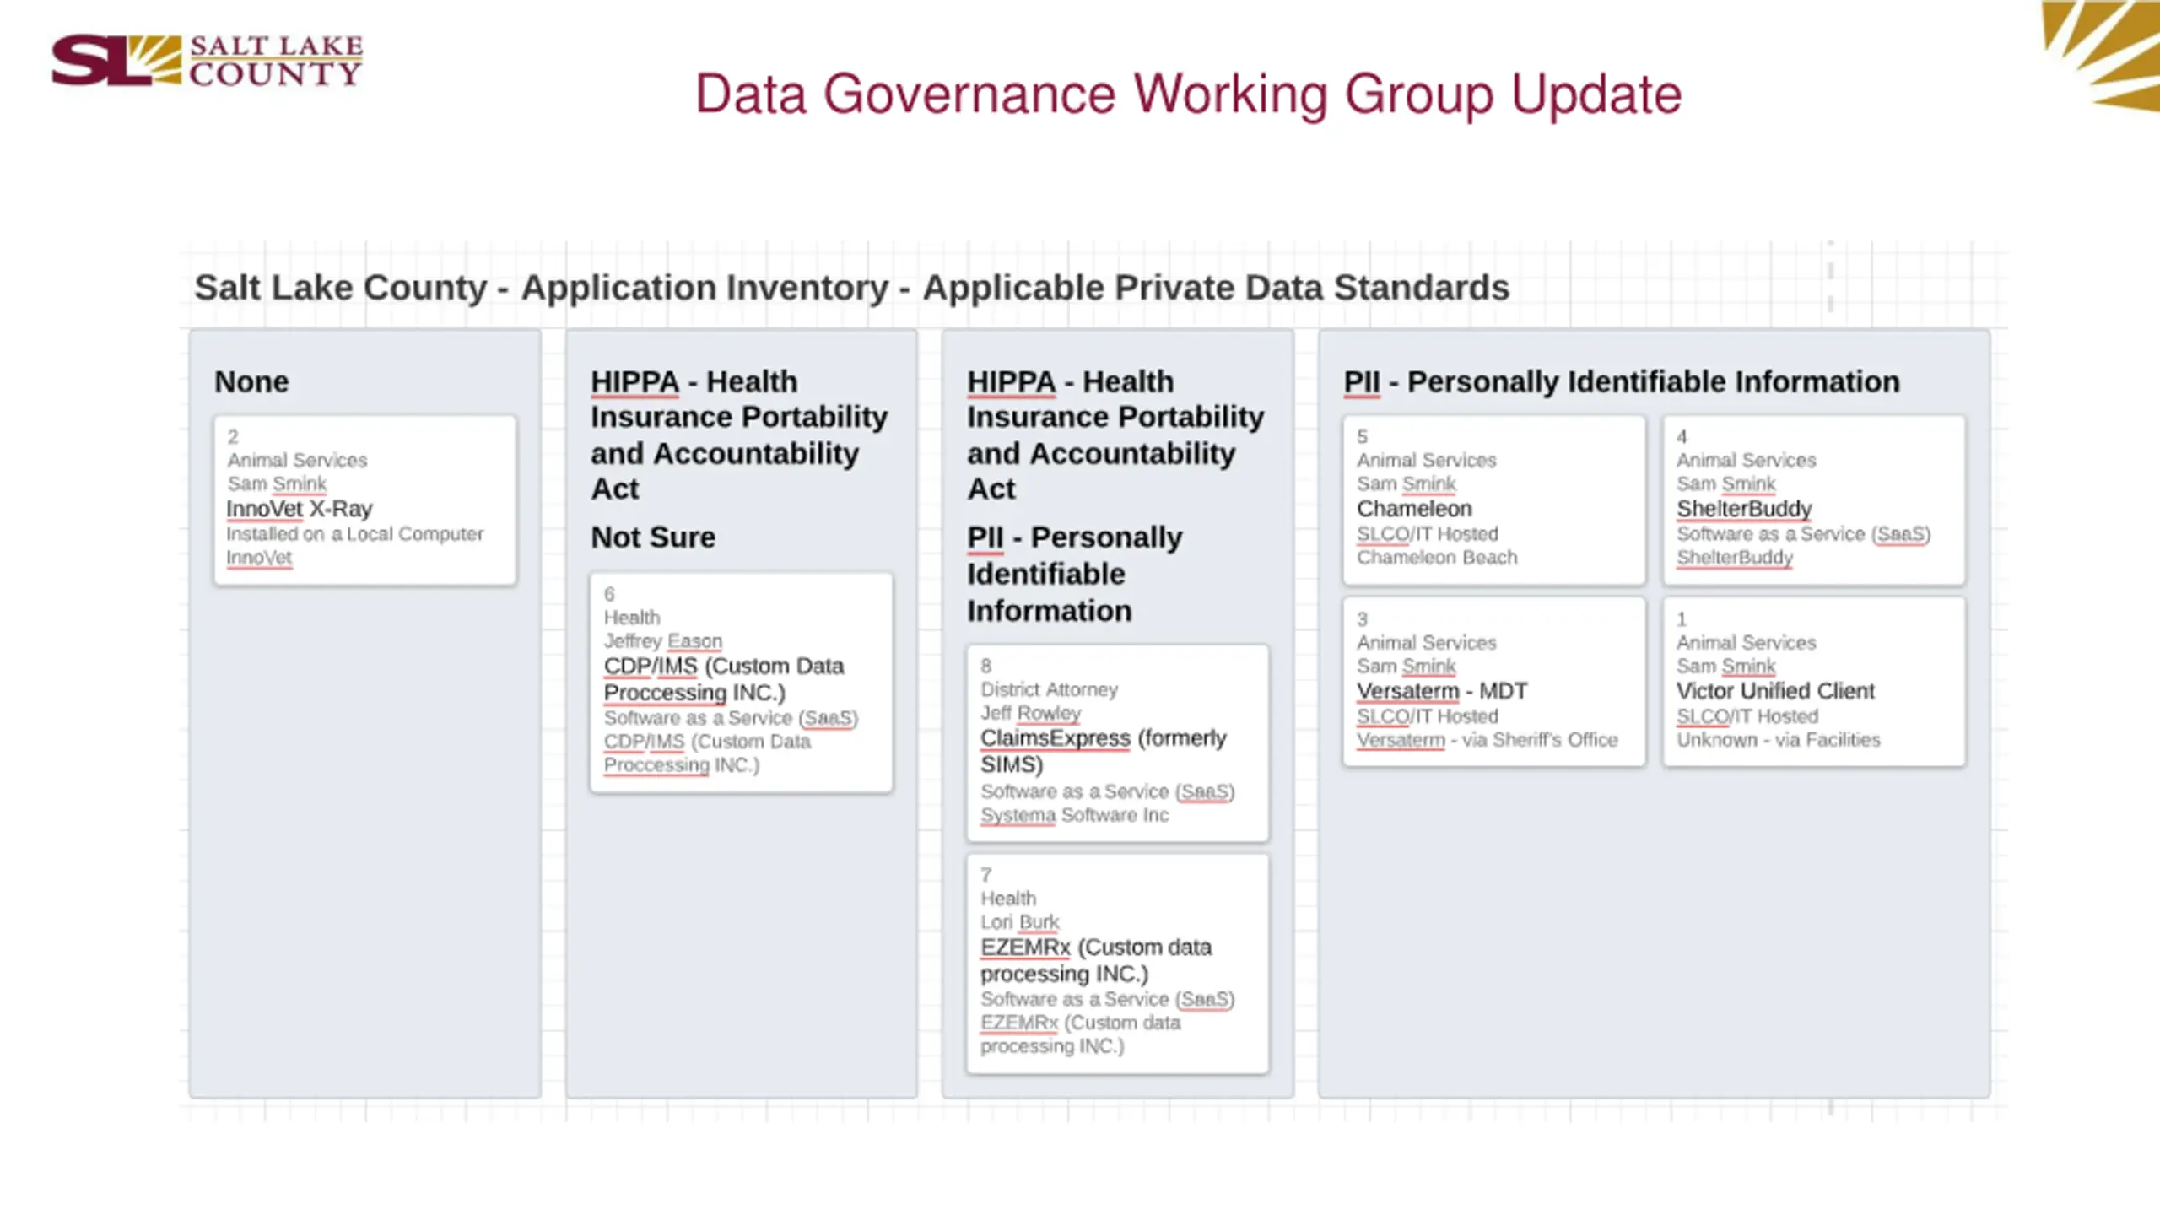2160x1215 pixels.
Task: Click 'Unknown - via Facilities' vendor text
Action: pyautogui.click(x=1779, y=740)
